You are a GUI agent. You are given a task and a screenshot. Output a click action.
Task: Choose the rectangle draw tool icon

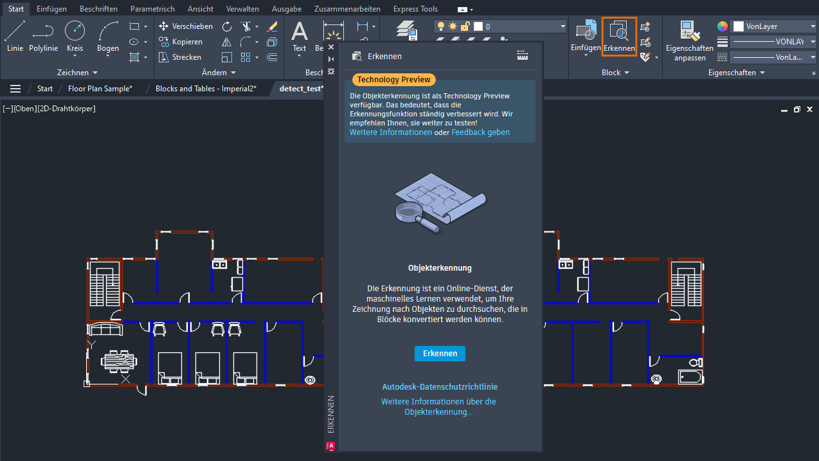134,26
